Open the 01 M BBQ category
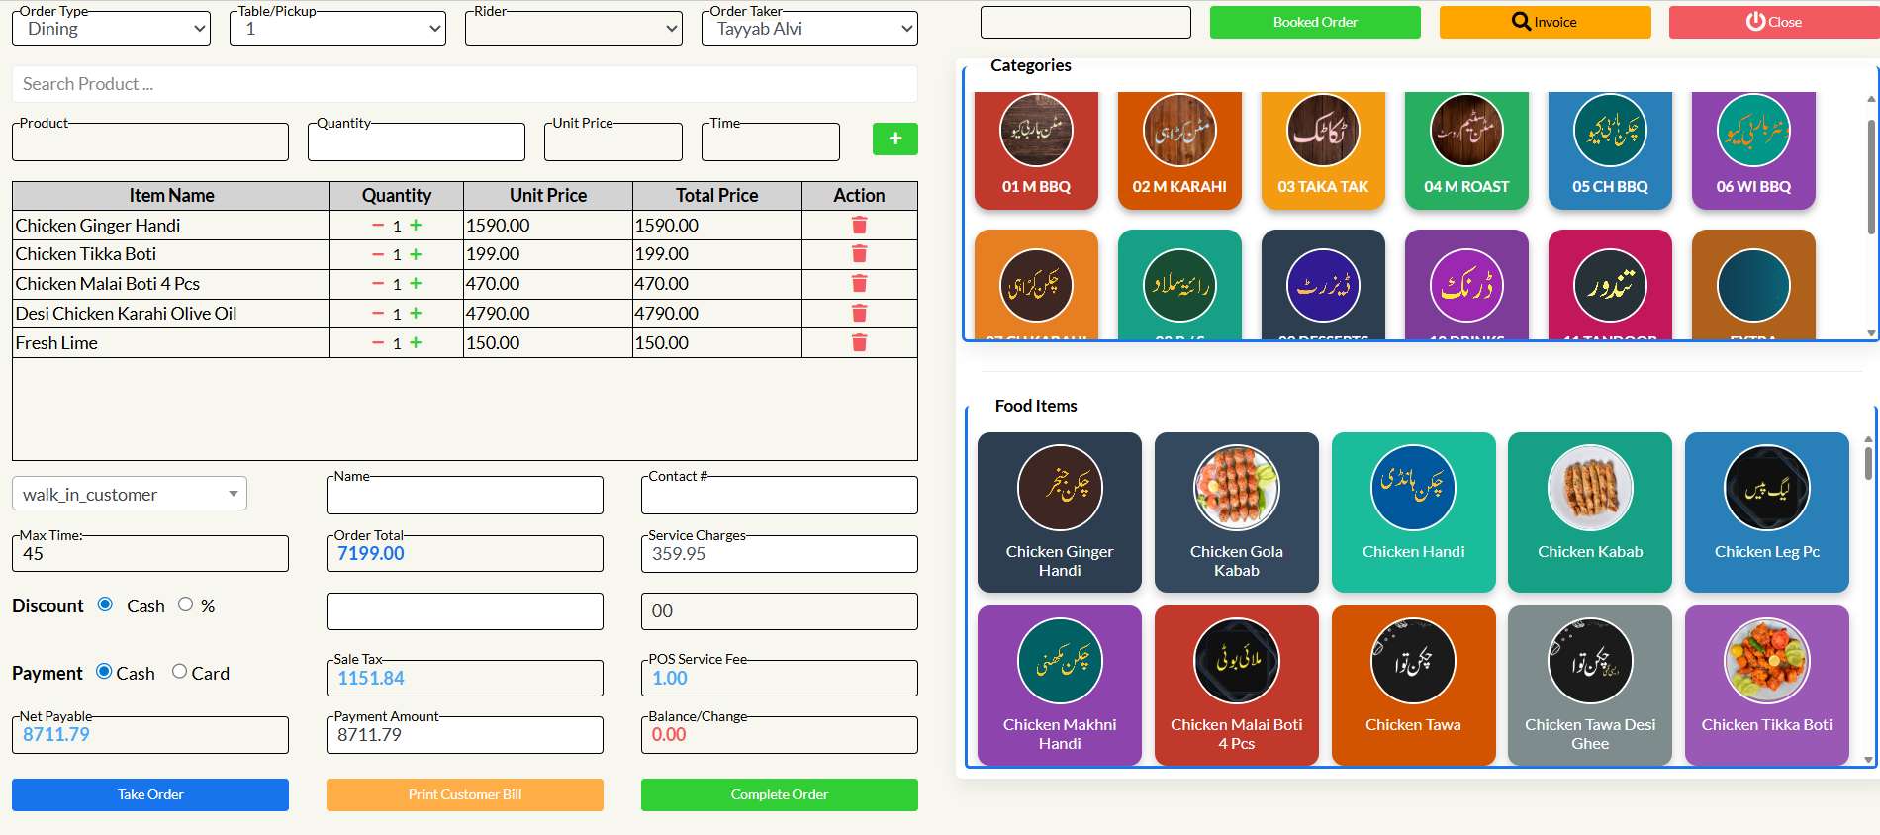Screen dimensions: 1880x835 click(1036, 150)
